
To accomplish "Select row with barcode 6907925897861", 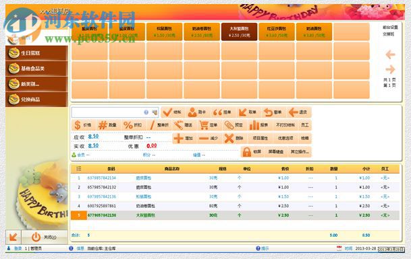I will pyautogui.click(x=235, y=206).
